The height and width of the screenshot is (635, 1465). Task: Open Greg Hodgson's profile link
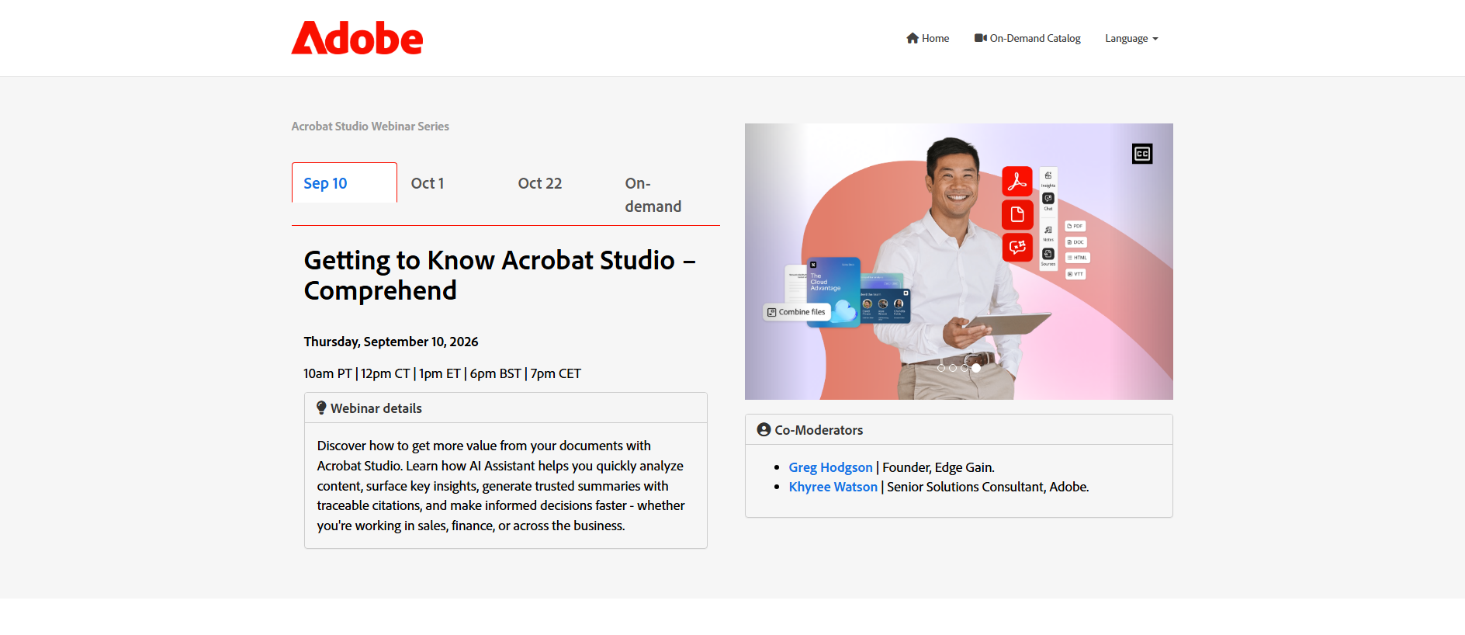coord(830,467)
